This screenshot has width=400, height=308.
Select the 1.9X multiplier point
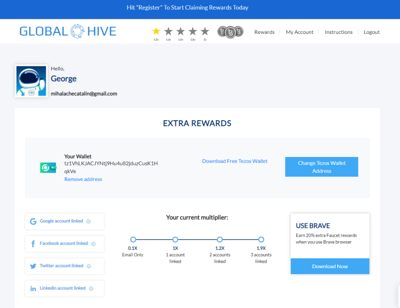tap(261, 239)
